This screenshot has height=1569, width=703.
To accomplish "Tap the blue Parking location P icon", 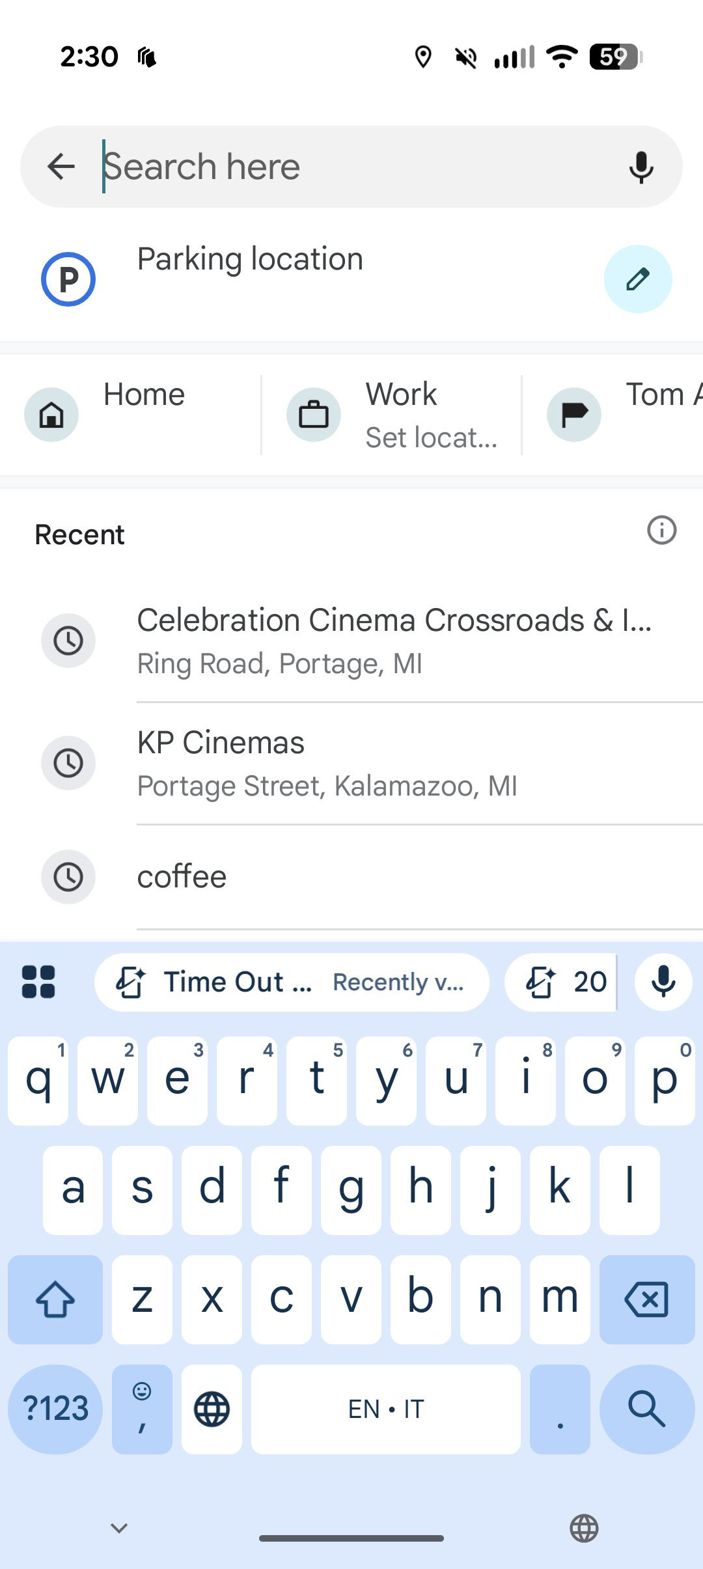I will point(68,279).
